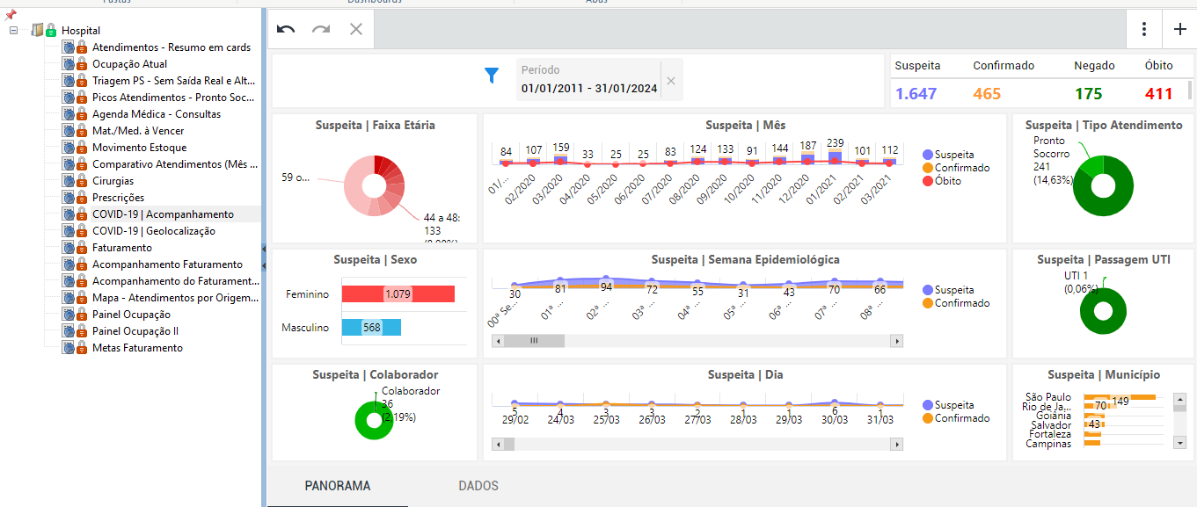The image size is (1197, 507).
Task: Open the three-dot options menu
Action: (x=1144, y=29)
